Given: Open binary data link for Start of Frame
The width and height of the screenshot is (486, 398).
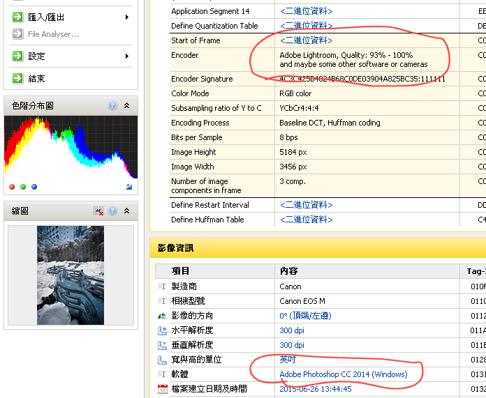Looking at the screenshot, I should point(306,40).
